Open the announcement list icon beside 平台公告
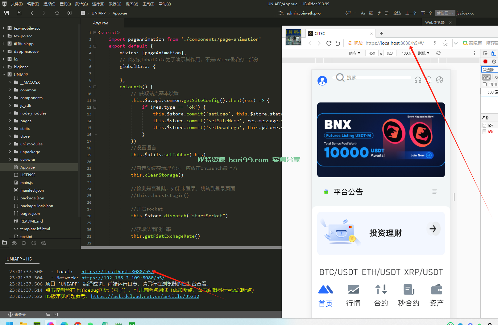The width and height of the screenshot is (498, 325). [434, 192]
